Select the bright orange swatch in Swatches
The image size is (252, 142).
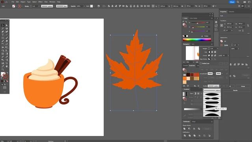185,78
